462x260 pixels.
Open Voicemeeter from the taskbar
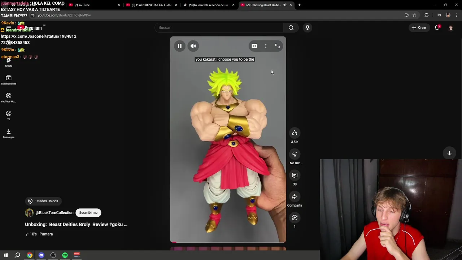click(77, 255)
